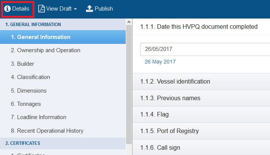Click the View Draft label
The height and width of the screenshot is (155, 270).
[x=59, y=9]
